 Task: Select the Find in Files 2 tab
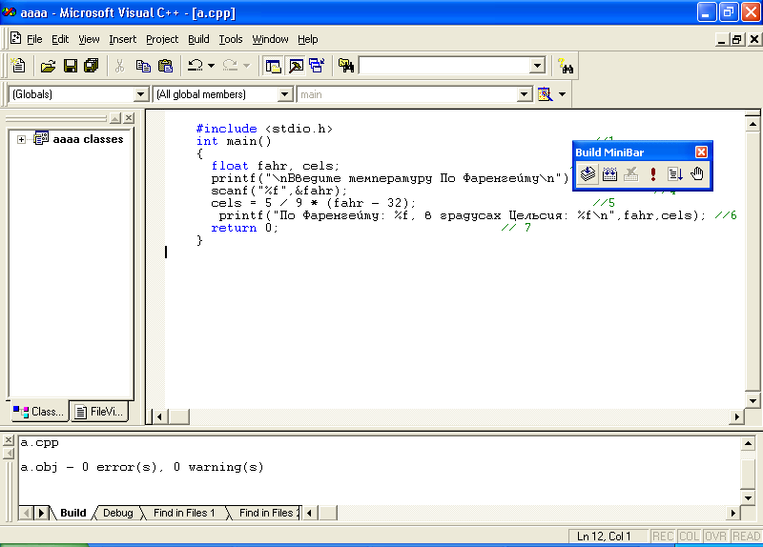(266, 513)
